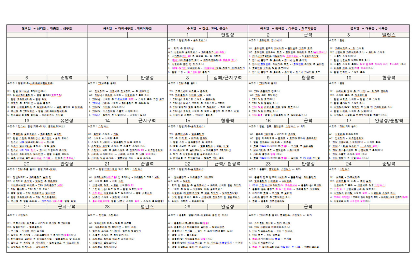Click the date number 29 cell
The image size is (417, 278).
click(188, 207)
